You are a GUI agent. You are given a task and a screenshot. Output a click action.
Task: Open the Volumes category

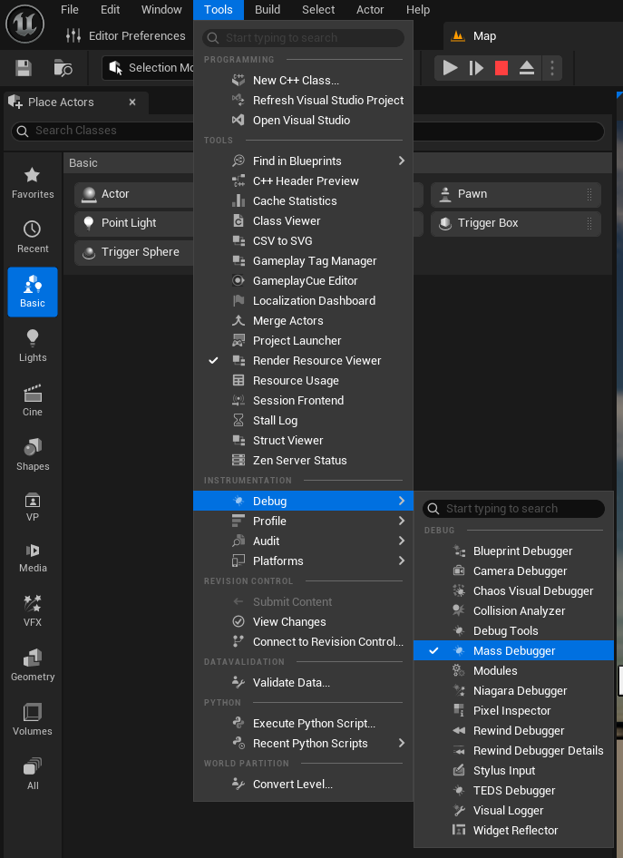33,719
